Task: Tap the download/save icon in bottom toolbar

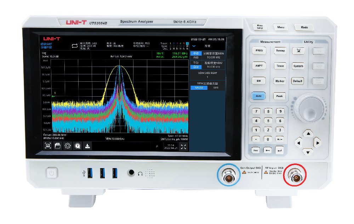Action: (x=87, y=146)
